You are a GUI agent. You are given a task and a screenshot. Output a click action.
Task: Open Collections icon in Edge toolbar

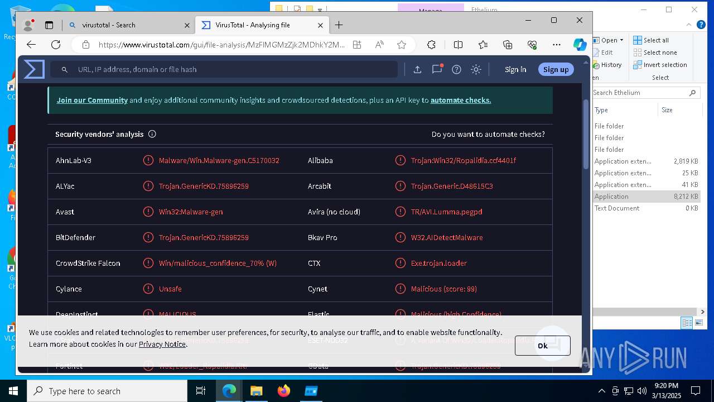coord(508,45)
